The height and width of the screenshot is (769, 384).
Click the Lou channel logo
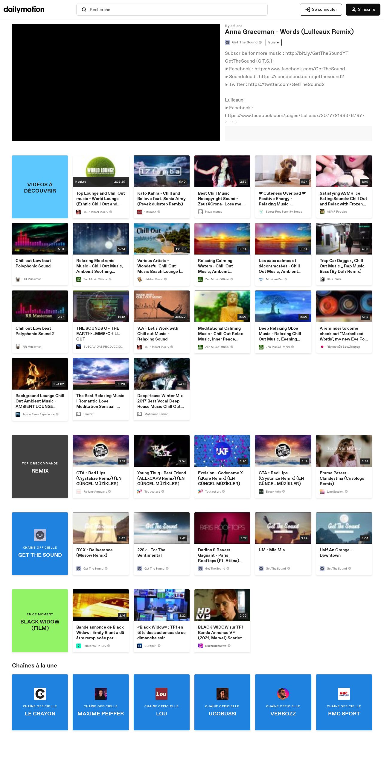[x=161, y=694]
